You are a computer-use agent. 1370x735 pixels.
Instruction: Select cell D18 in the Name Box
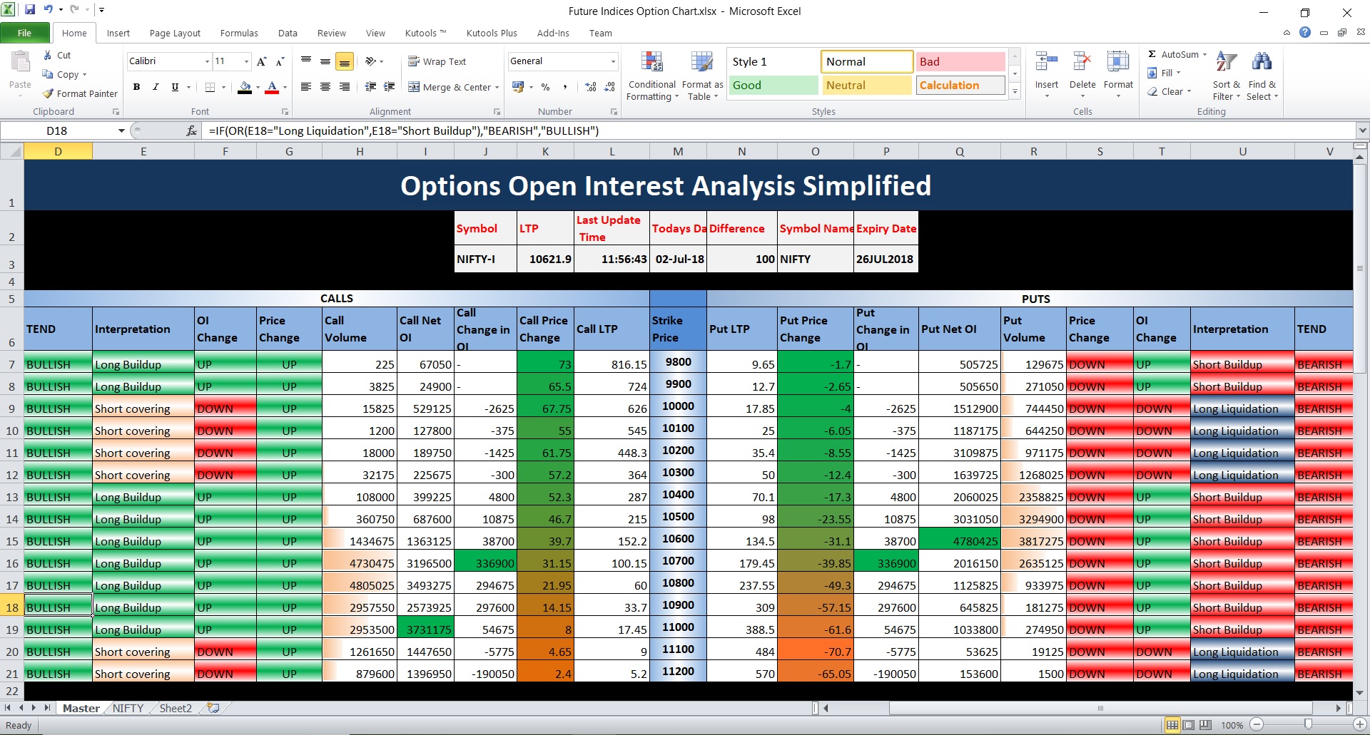(57, 130)
